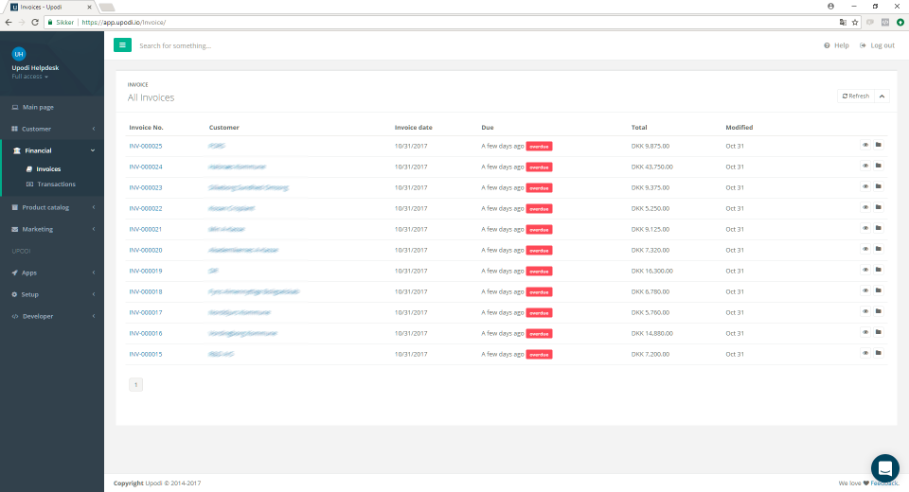
Task: View invoice INV-000017 with eye icon
Action: pyautogui.click(x=864, y=312)
